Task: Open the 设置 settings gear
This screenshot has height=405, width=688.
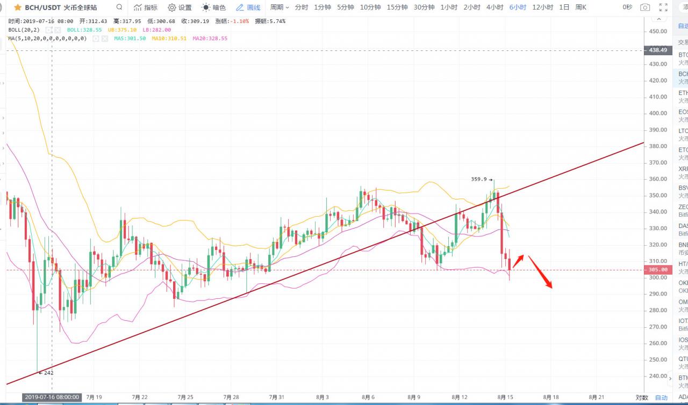Action: (180, 8)
